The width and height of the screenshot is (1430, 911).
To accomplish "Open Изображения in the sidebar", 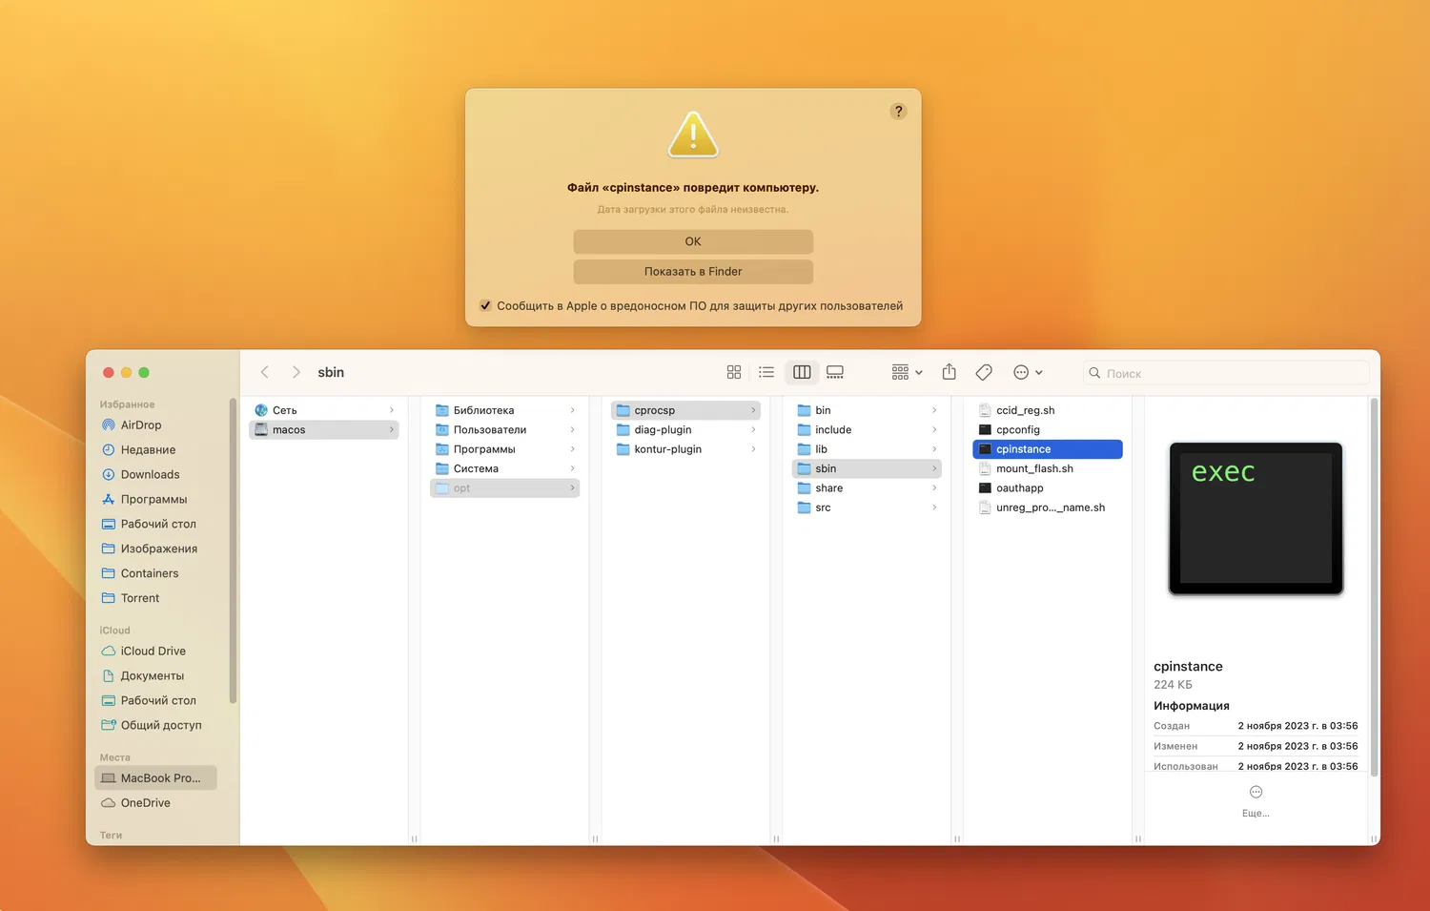I will (x=157, y=549).
